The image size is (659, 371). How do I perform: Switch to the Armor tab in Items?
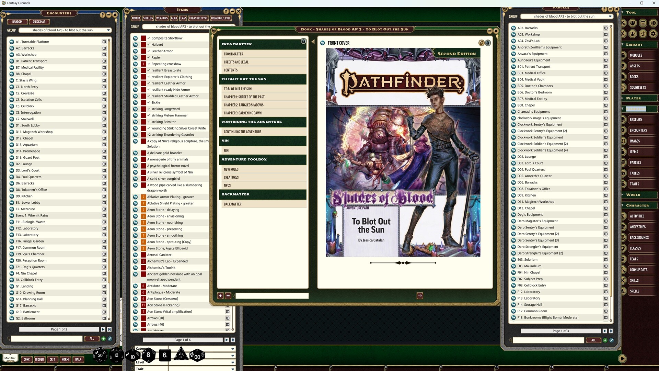[x=136, y=18]
